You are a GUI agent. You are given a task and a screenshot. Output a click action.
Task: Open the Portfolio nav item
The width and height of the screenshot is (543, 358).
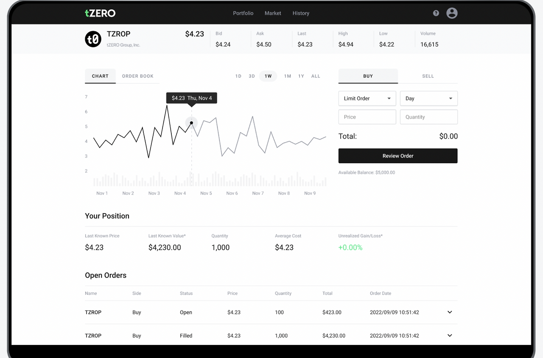pyautogui.click(x=243, y=13)
